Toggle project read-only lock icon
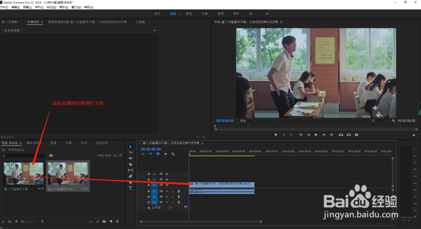 pos(3,221)
